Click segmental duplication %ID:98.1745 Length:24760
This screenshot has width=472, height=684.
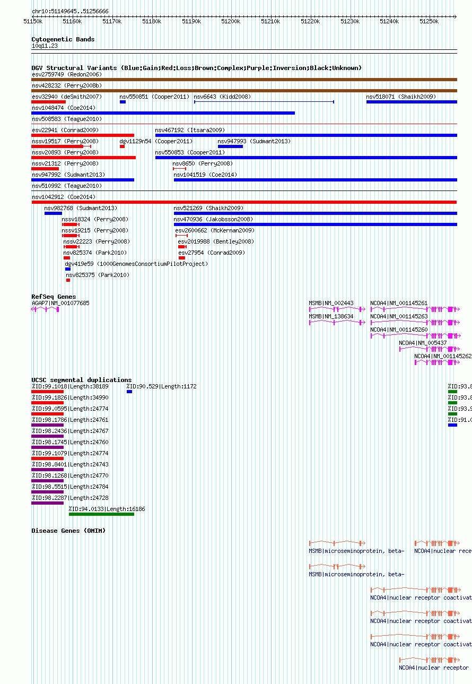(48, 447)
